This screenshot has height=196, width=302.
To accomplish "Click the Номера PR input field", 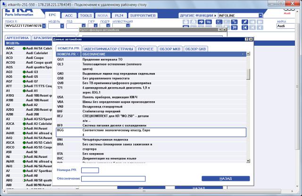I will click(90, 170).
